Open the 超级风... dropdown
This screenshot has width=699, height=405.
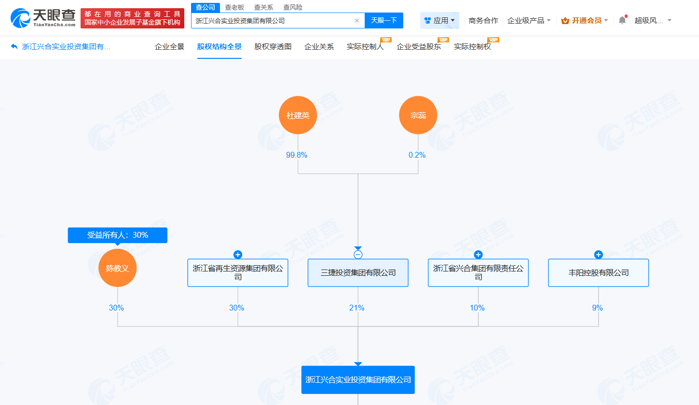click(x=649, y=20)
